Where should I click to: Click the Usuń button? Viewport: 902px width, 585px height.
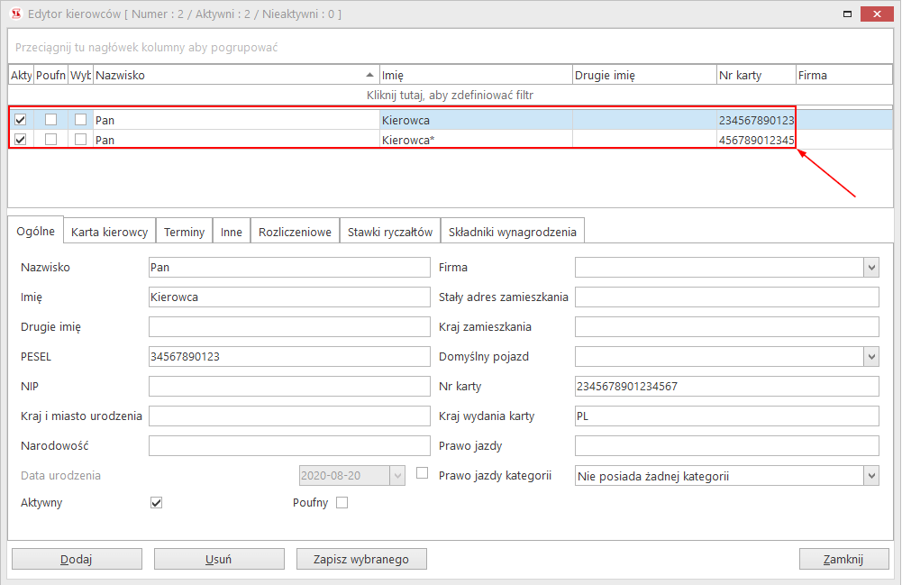tap(219, 559)
